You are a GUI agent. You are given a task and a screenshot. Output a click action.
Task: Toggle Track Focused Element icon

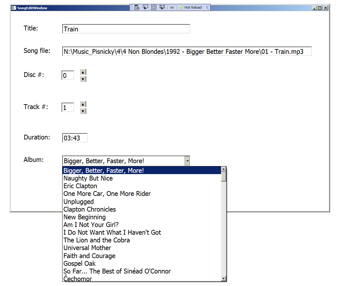[162, 8]
